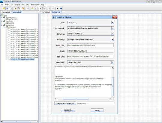Open the File menu

click(x=2, y=5)
